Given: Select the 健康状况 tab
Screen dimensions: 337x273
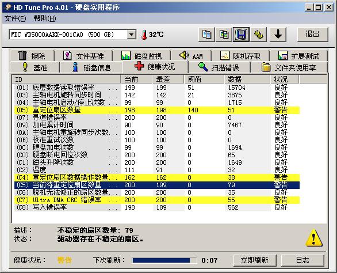Looking at the screenshot, I should [155, 66].
